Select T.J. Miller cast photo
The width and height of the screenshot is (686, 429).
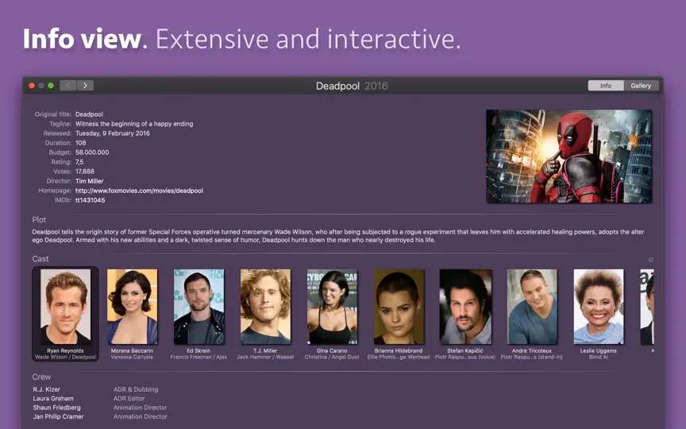coord(265,307)
